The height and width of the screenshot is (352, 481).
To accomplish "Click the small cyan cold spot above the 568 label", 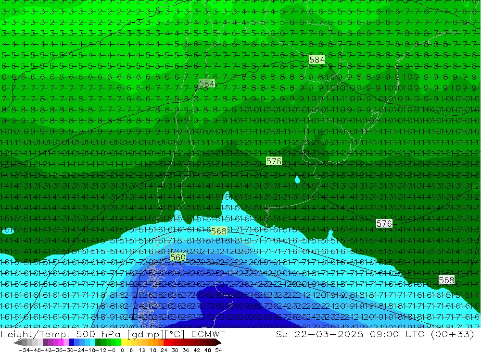I will pyautogui.click(x=297, y=180).
